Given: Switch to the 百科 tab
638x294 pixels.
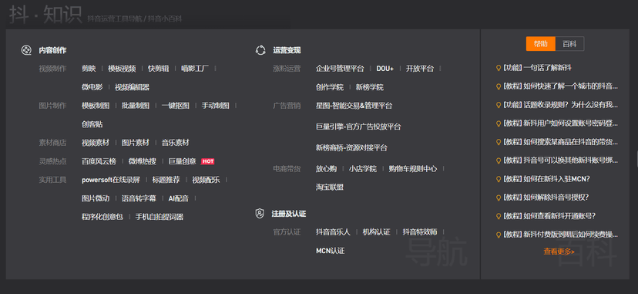Looking at the screenshot, I should coord(569,44).
